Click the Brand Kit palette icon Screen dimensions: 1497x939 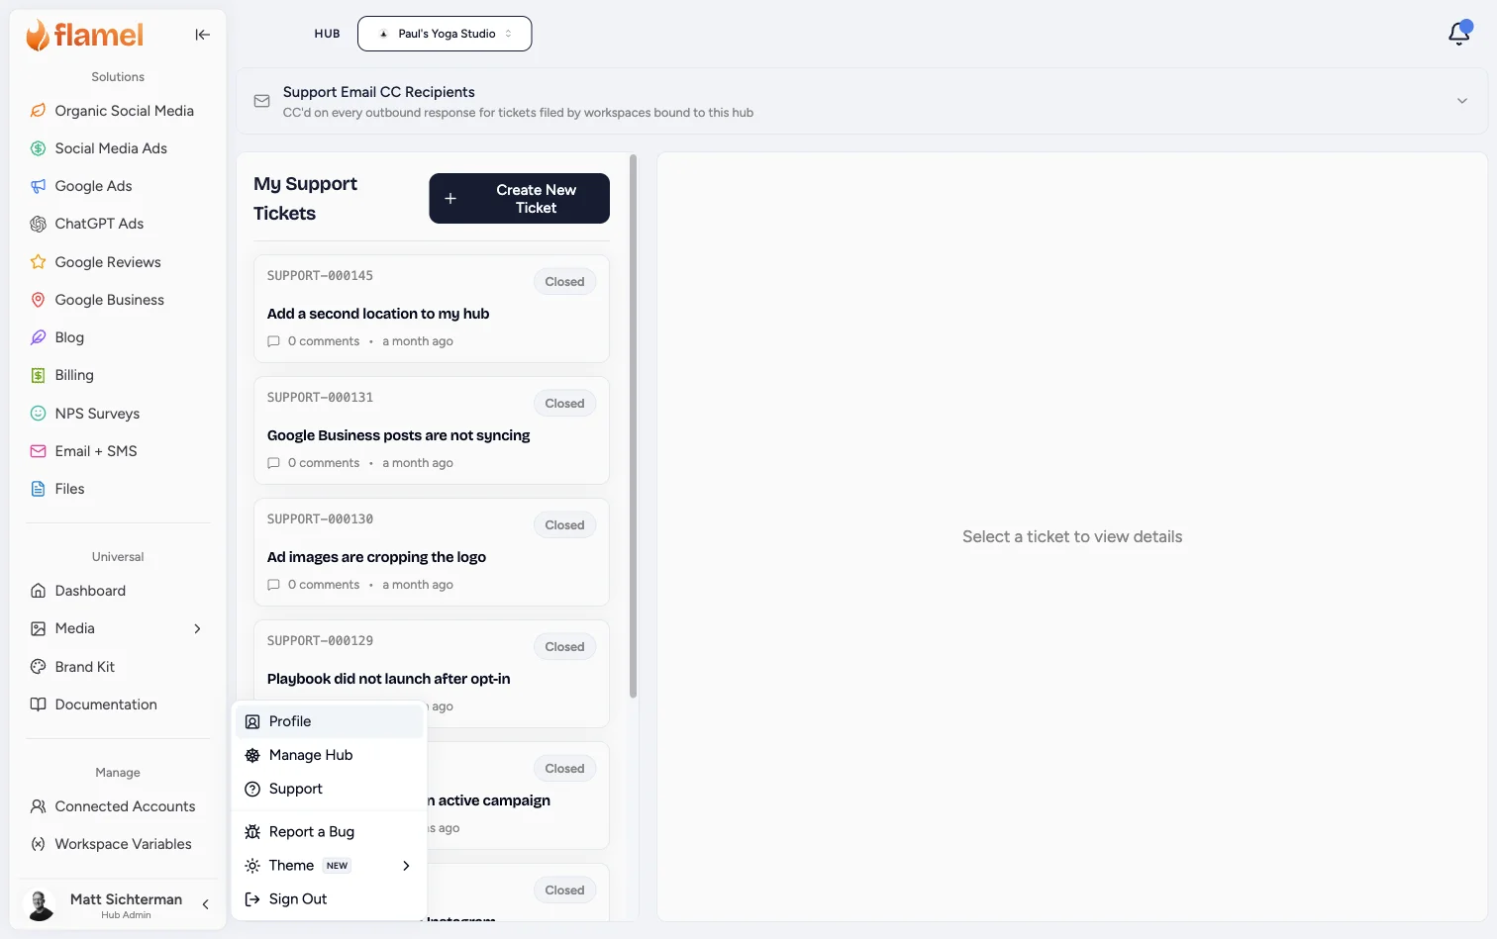[38, 667]
